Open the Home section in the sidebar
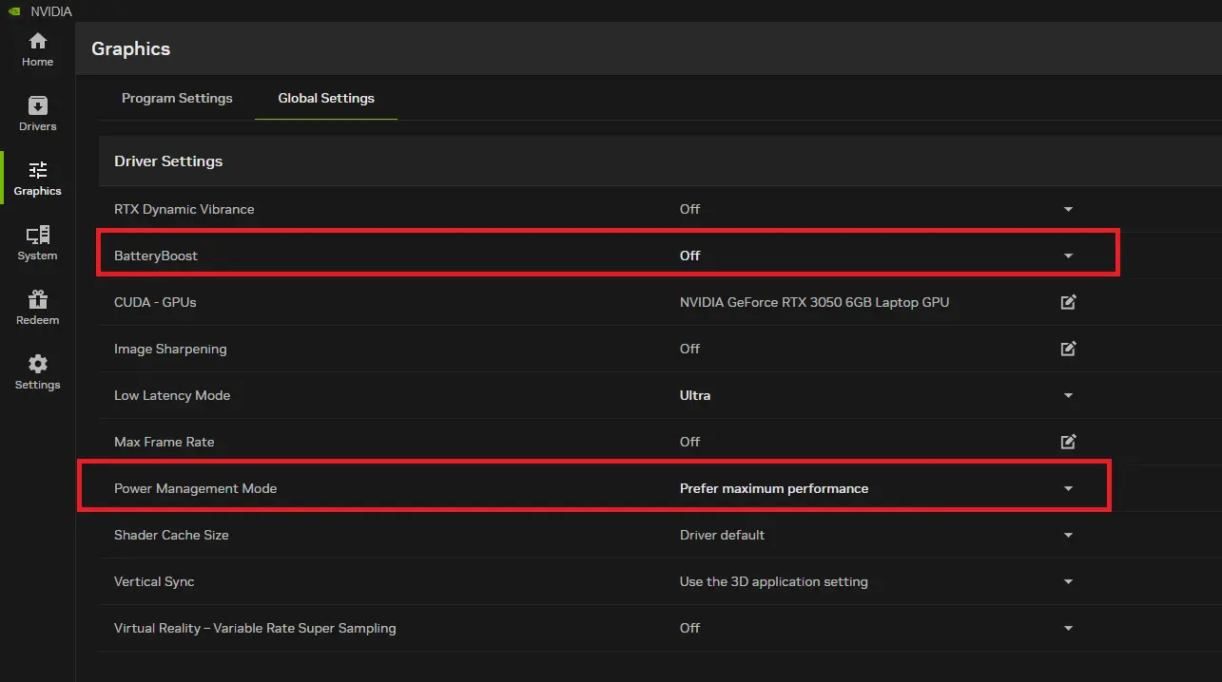The height and width of the screenshot is (682, 1222). (37, 49)
